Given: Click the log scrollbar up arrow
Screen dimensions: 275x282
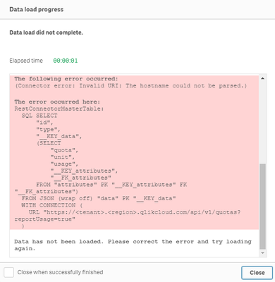Looking at the screenshot, I should click(x=262, y=78).
